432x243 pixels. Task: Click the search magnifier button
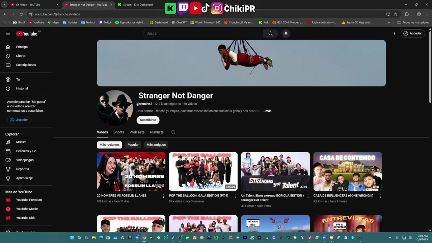coord(271,33)
